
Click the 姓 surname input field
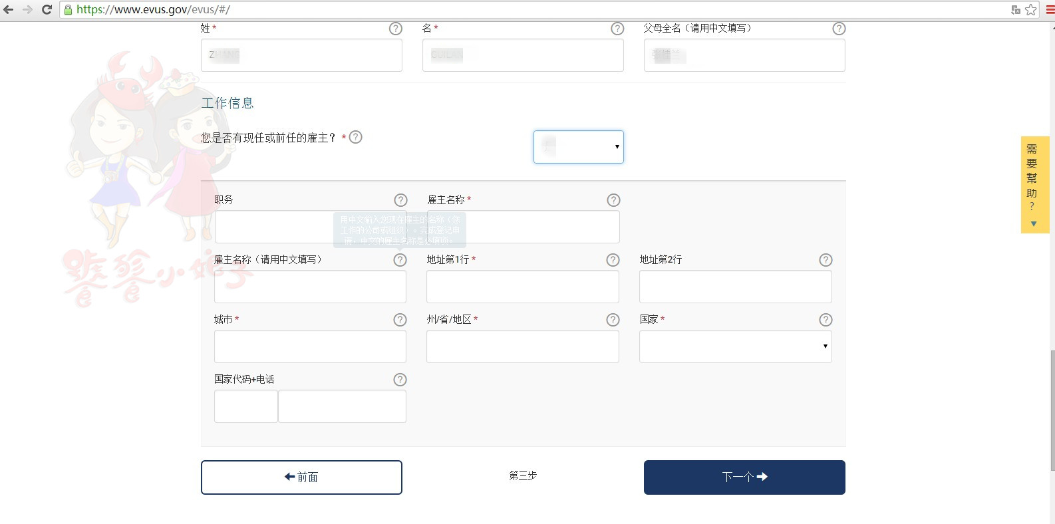pos(301,55)
